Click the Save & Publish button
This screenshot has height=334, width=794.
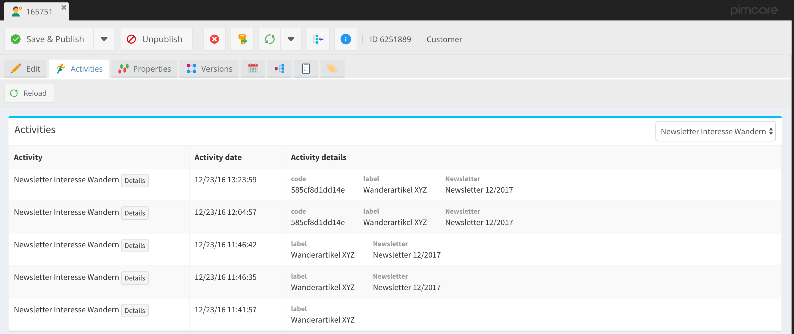tap(49, 39)
